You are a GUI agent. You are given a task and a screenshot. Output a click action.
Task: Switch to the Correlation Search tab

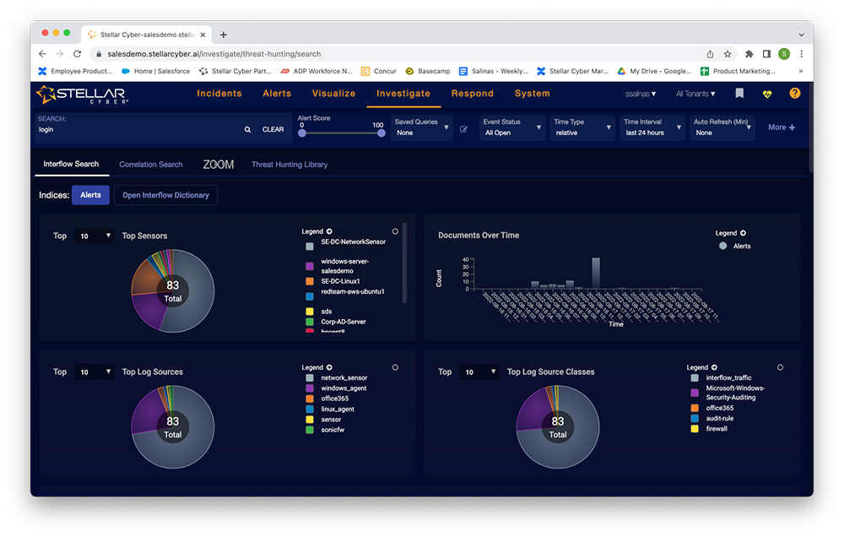pos(151,165)
